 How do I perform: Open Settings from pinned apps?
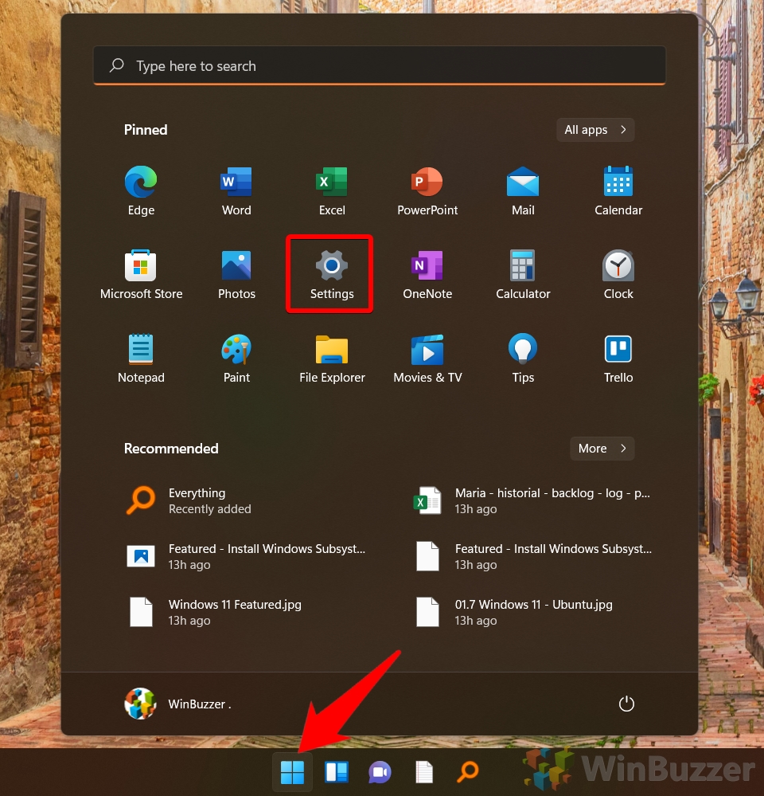pos(332,275)
